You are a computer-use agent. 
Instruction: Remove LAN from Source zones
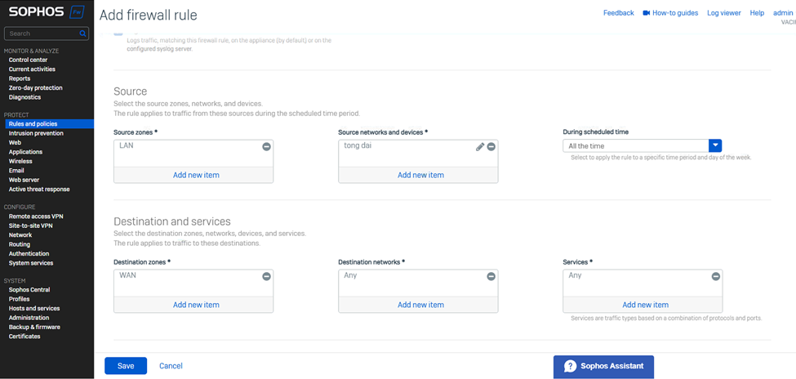coord(266,147)
